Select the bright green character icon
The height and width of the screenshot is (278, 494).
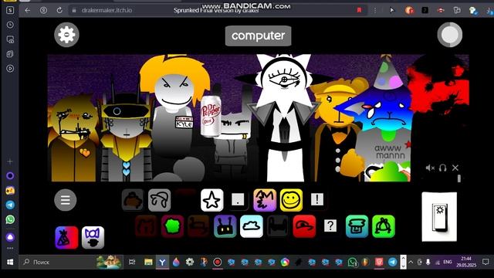384,226
